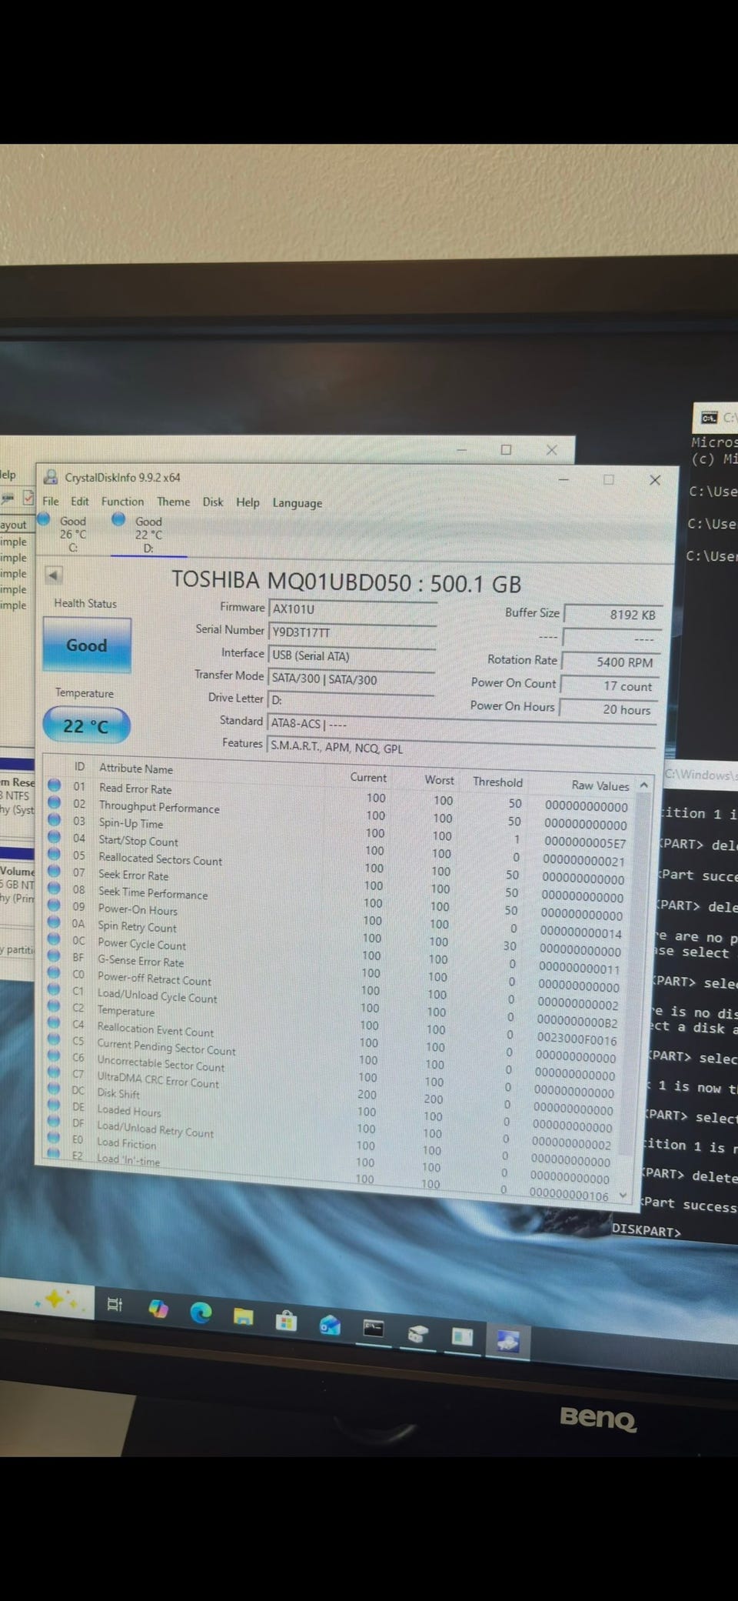Viewport: 738px width, 1601px height.
Task: Click the Rotation Rate value box
Action: 611,662
